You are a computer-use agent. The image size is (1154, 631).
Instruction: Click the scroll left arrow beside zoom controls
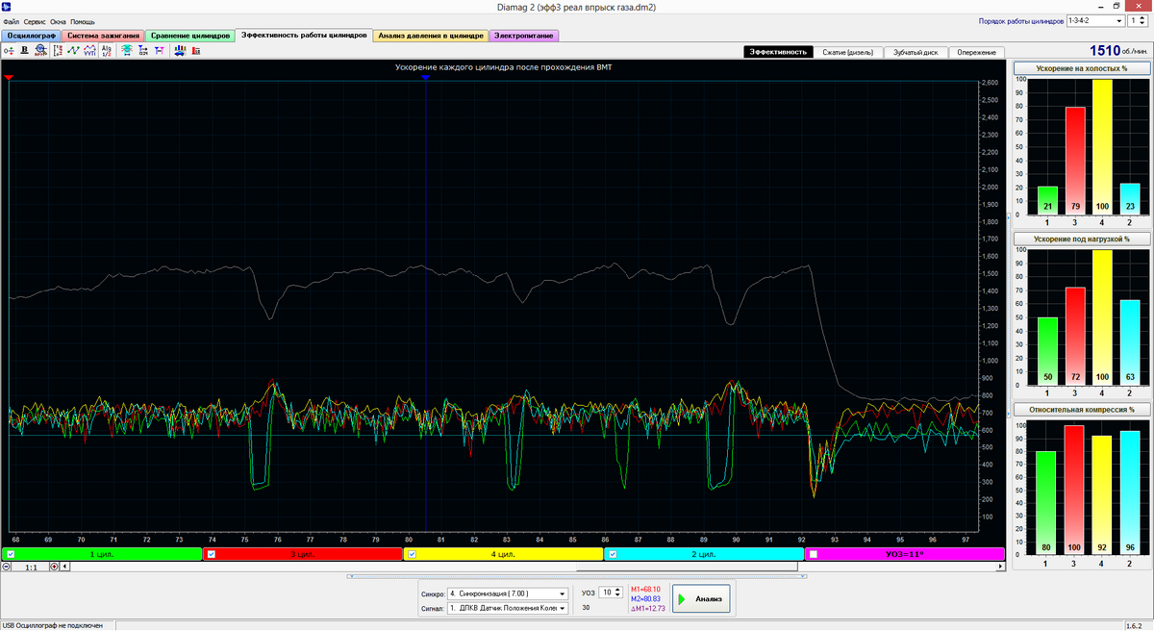point(64,567)
